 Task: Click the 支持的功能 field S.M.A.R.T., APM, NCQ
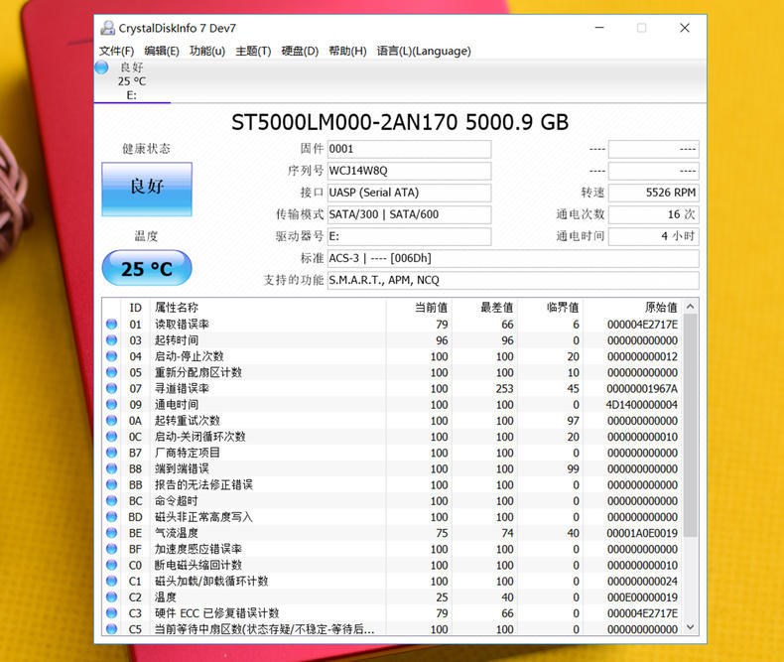click(x=513, y=280)
